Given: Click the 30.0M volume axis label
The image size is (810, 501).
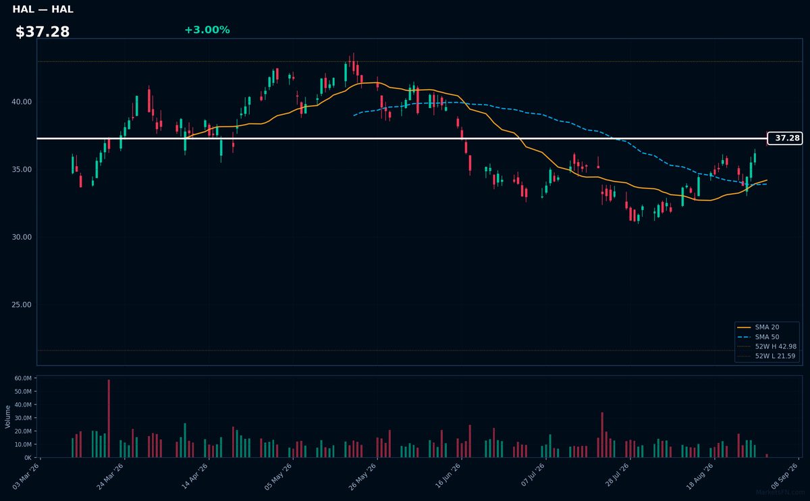Looking at the screenshot, I should tap(23, 418).
